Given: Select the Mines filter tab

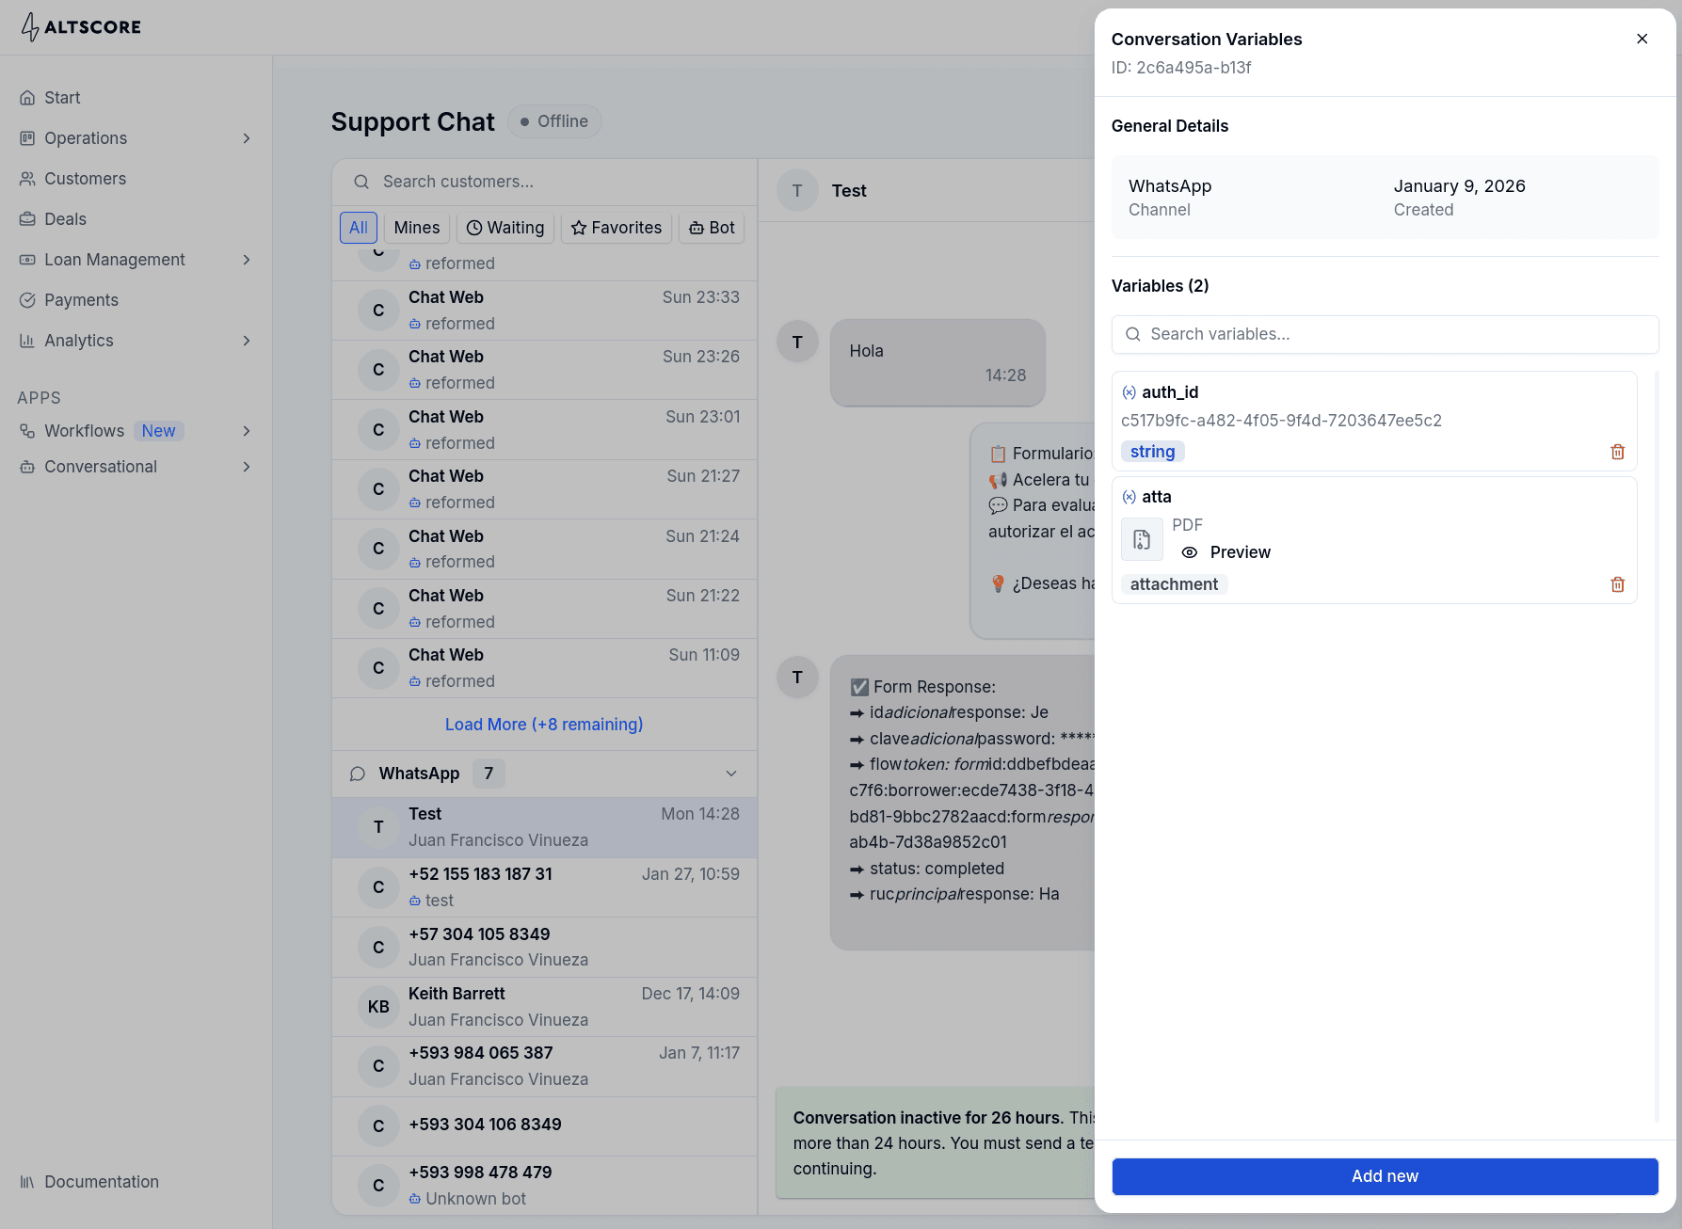Looking at the screenshot, I should 417,228.
